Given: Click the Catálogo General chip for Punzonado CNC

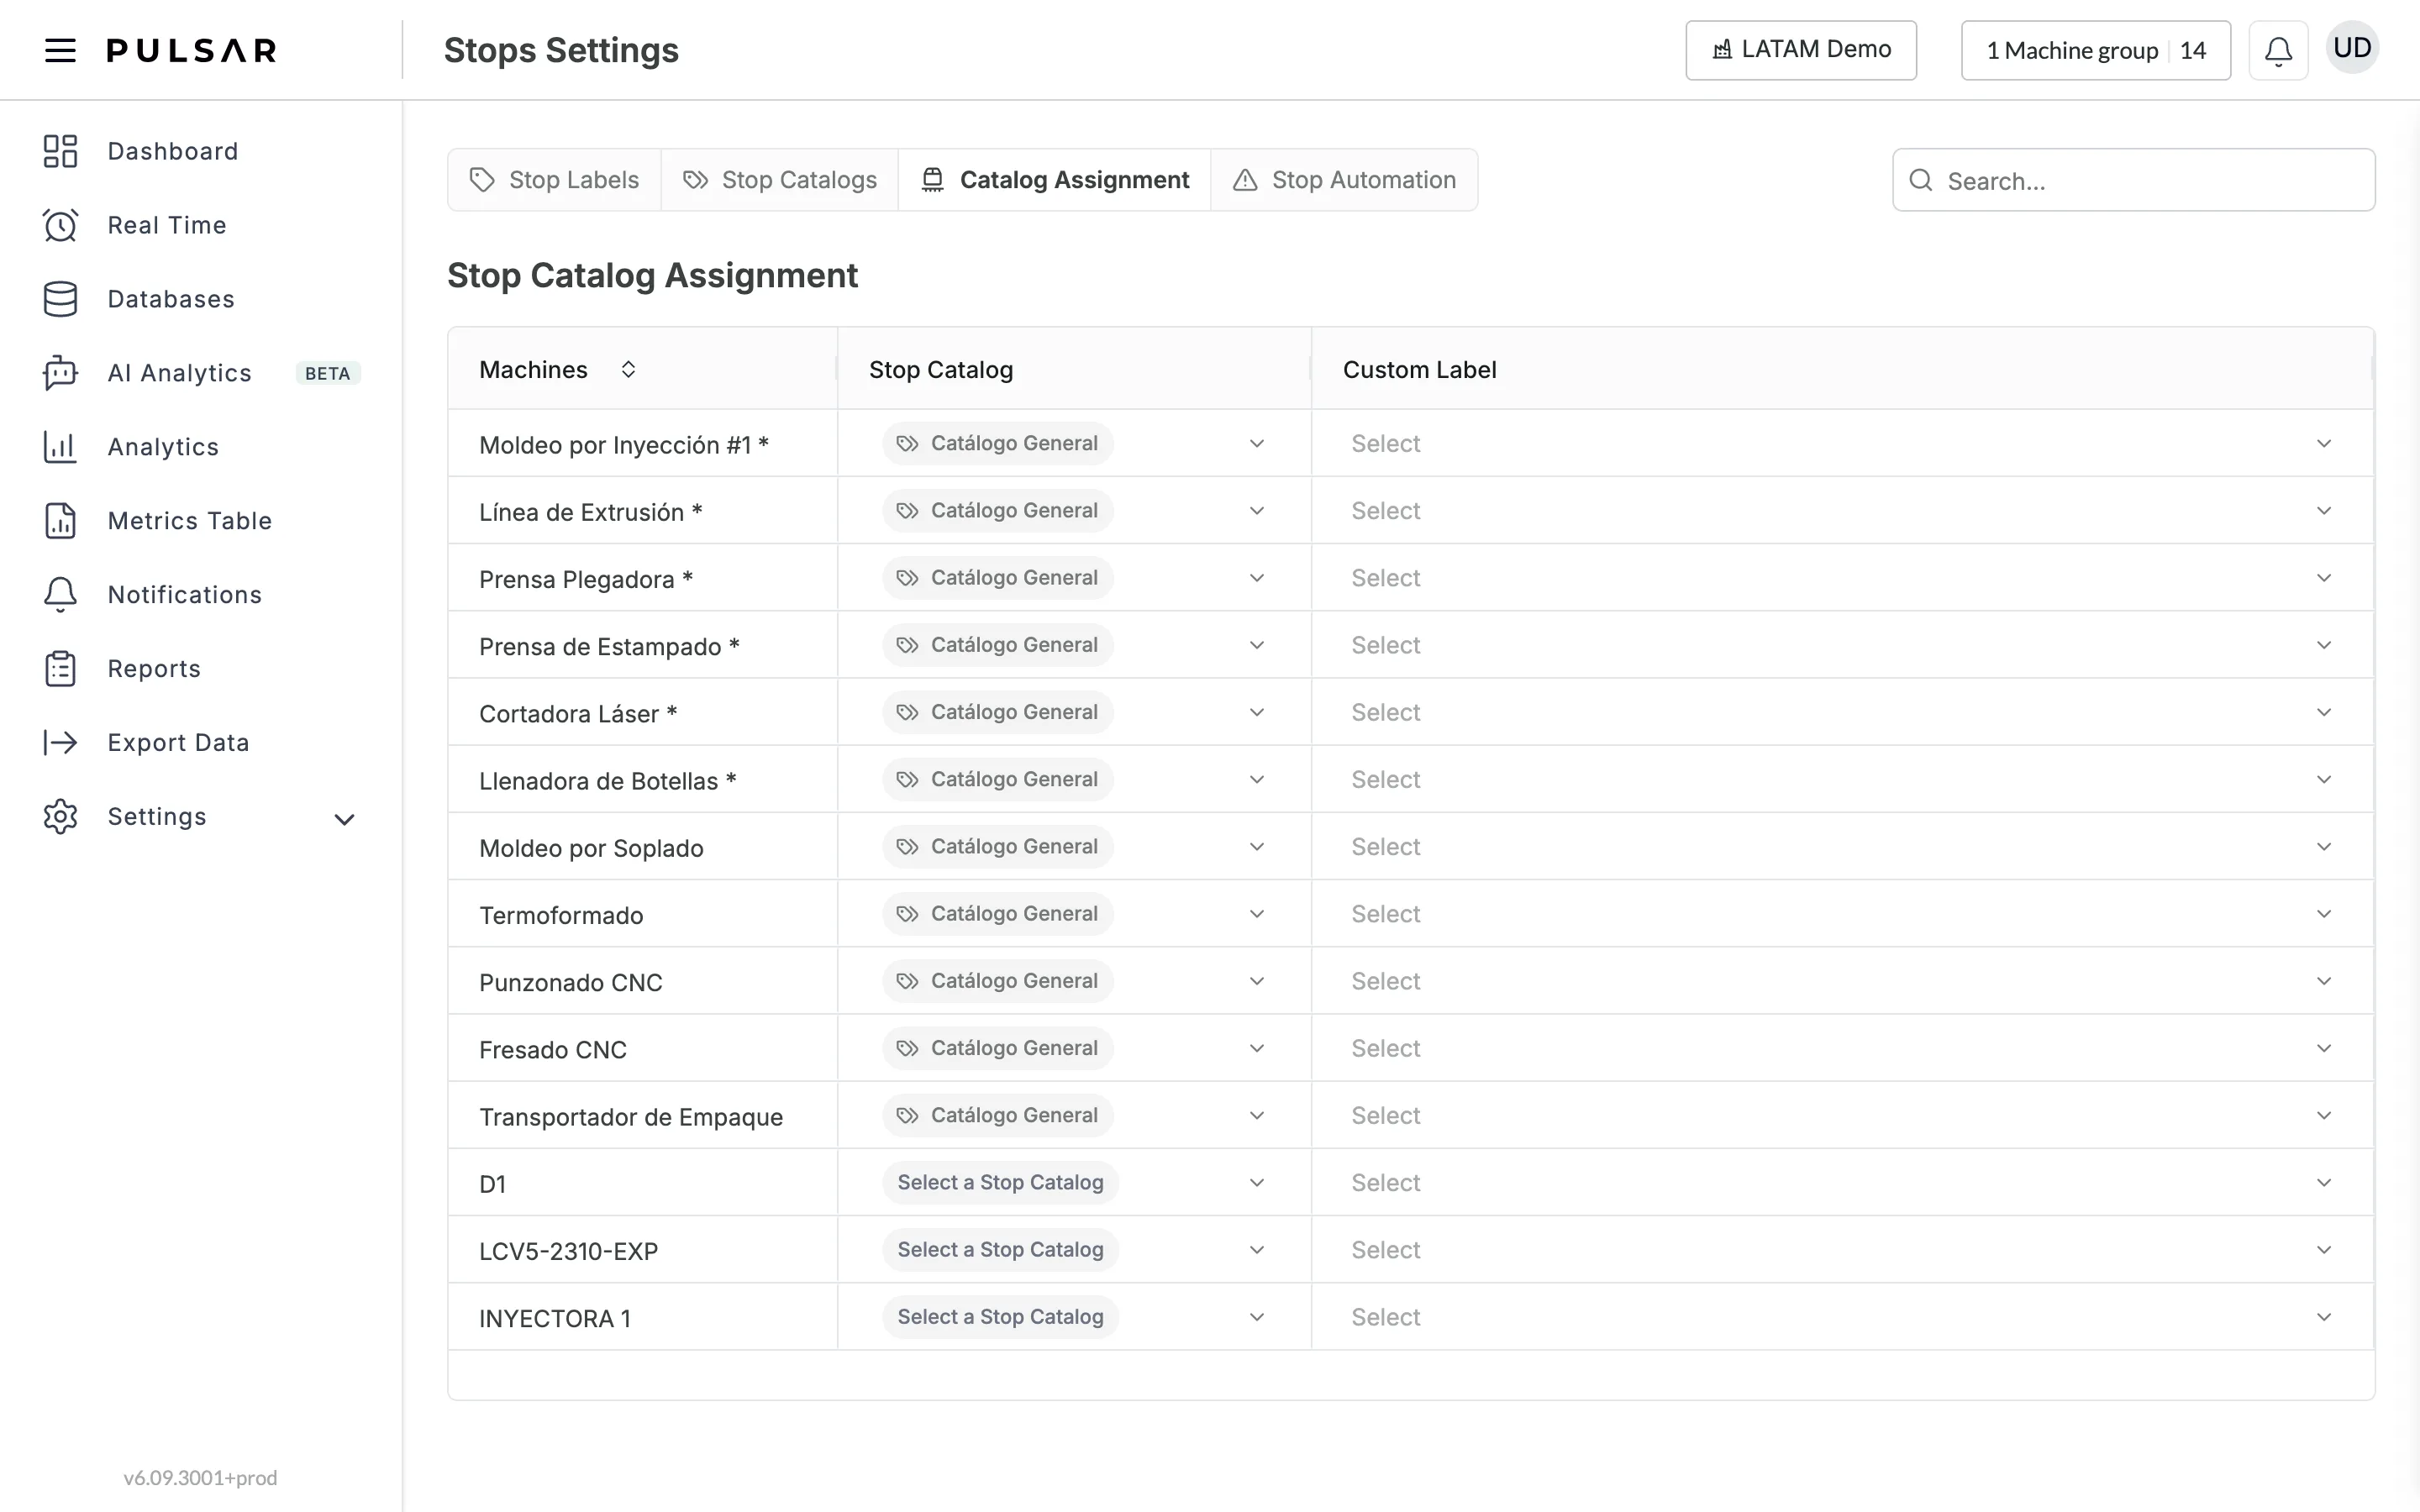Looking at the screenshot, I should pyautogui.click(x=998, y=981).
